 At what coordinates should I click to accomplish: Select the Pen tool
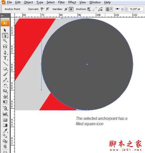tap(5, 52)
